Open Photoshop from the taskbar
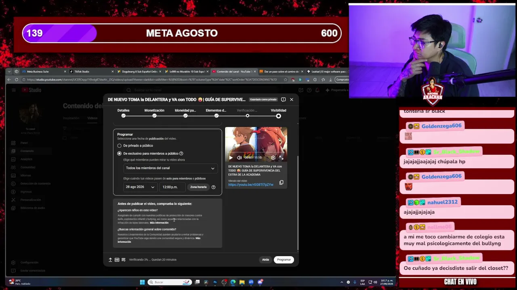 215,282
